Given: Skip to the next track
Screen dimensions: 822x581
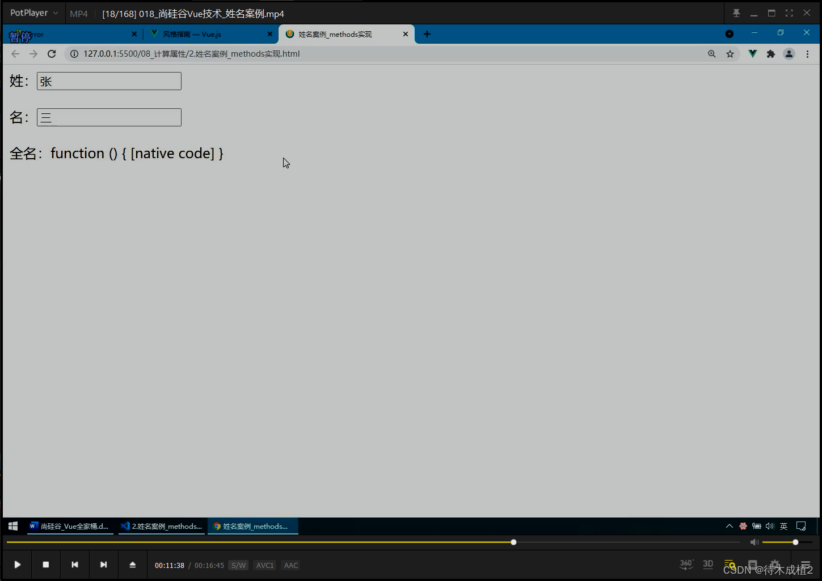Looking at the screenshot, I should (x=103, y=565).
